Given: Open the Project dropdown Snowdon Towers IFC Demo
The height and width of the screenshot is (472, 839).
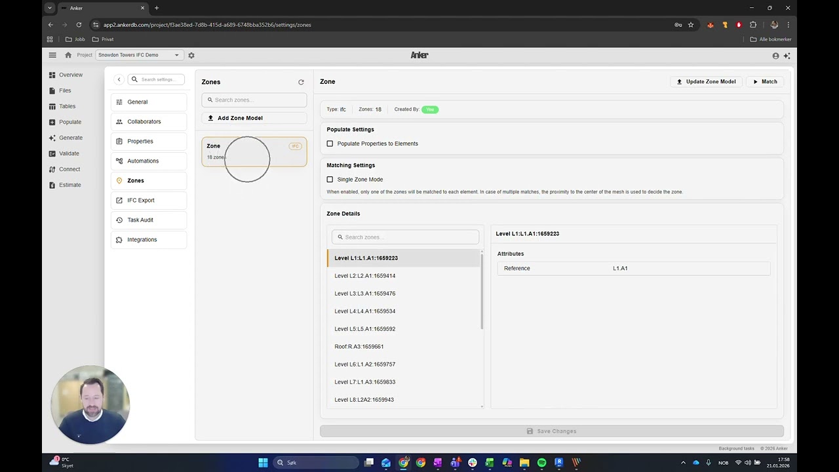Looking at the screenshot, I should pyautogui.click(x=139, y=55).
